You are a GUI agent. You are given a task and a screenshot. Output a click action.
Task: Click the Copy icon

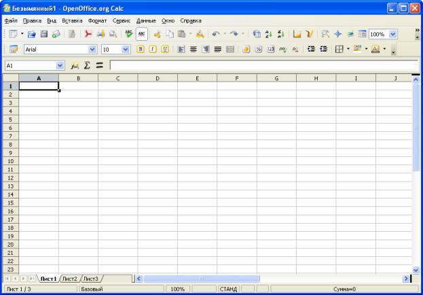tap(170, 34)
